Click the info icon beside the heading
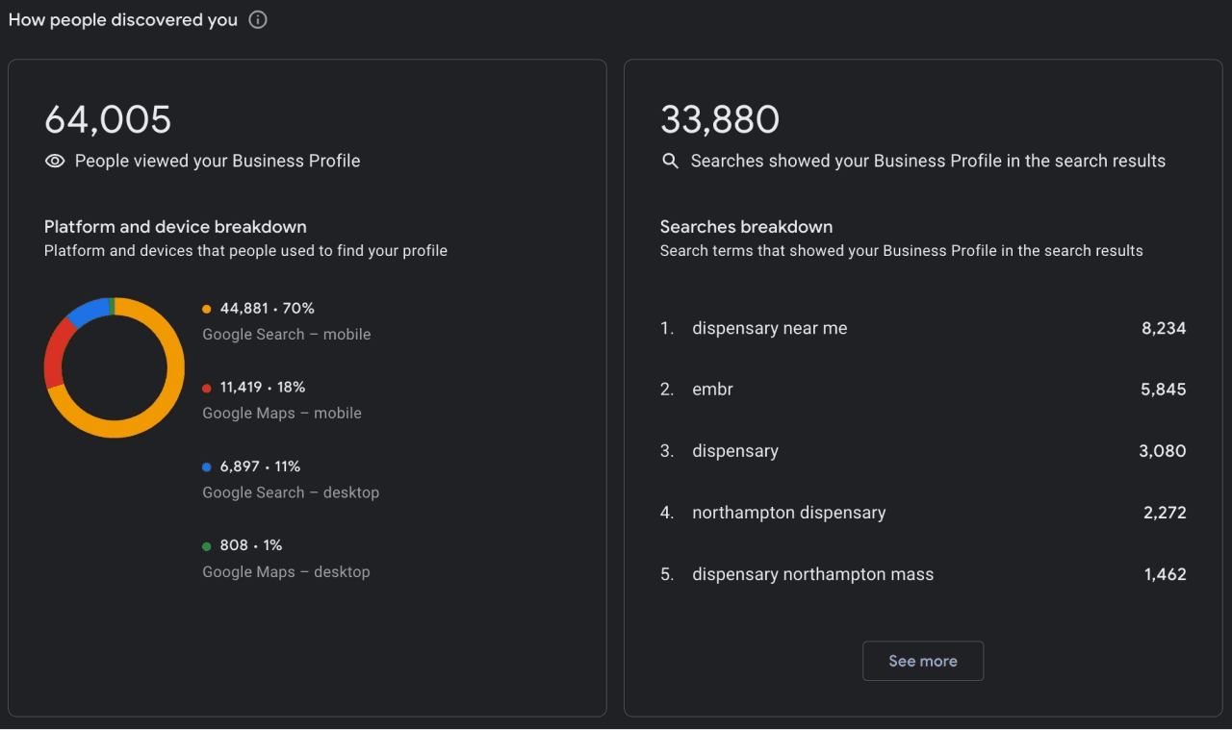The image size is (1232, 730). (x=258, y=20)
